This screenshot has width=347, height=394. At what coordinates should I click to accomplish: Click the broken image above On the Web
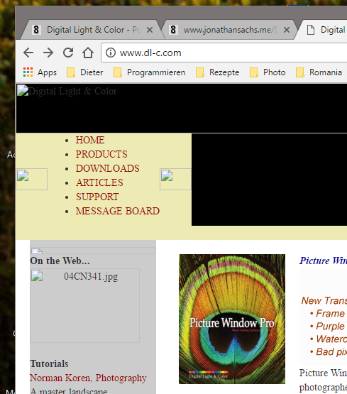[x=93, y=251]
